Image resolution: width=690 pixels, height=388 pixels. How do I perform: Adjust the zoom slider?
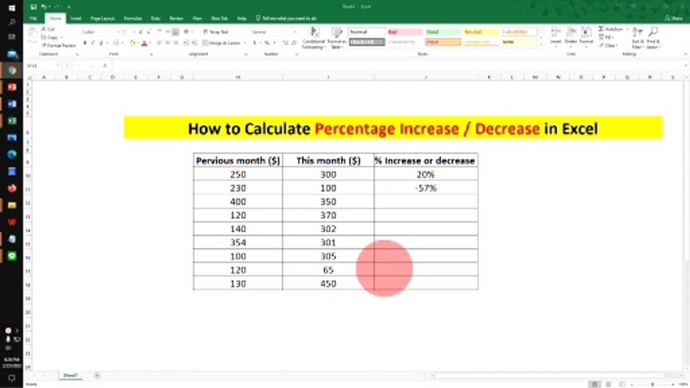pos(652,384)
